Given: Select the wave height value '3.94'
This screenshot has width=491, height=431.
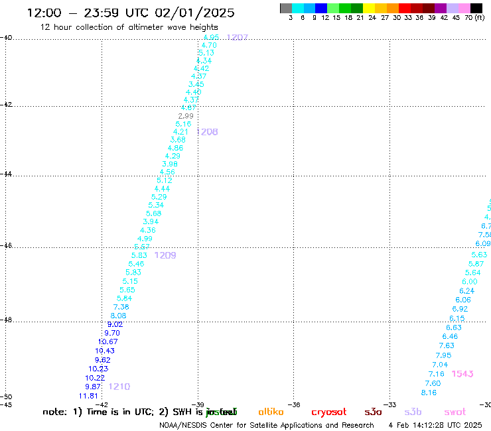Looking at the screenshot, I should click(151, 221).
